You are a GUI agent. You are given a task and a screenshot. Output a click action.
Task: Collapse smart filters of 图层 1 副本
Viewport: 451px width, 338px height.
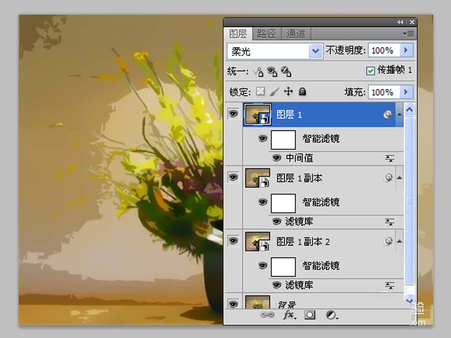(x=399, y=178)
